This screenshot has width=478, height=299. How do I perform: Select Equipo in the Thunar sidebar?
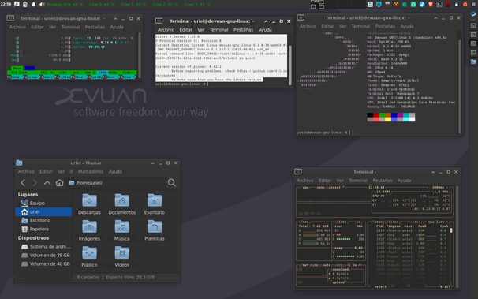click(37, 203)
